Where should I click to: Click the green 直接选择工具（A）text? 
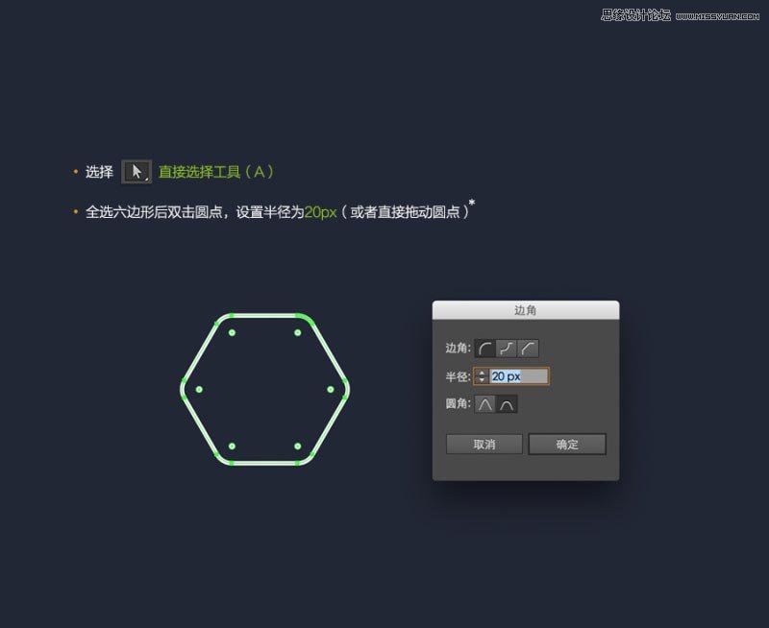click(x=216, y=172)
